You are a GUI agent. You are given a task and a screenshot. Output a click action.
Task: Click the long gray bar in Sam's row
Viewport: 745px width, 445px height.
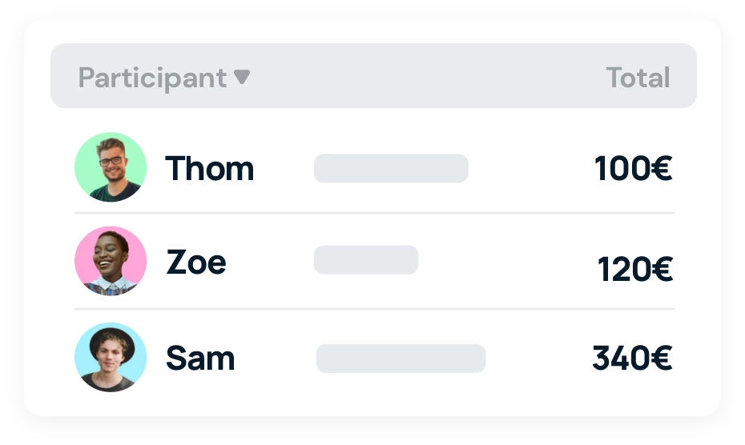point(401,359)
